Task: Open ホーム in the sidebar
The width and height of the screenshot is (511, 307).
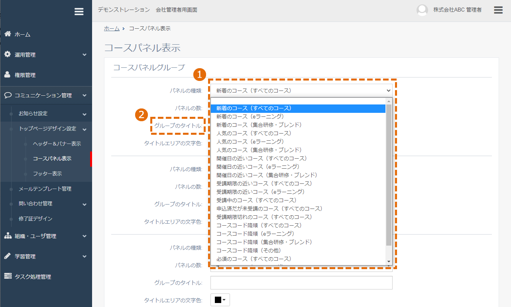Action: [x=22, y=35]
